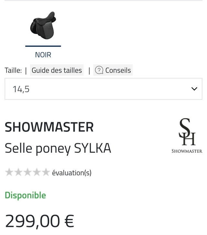The height and width of the screenshot is (235, 207).
Task: Click the Selle poney SYLKA title
Action: click(58, 148)
